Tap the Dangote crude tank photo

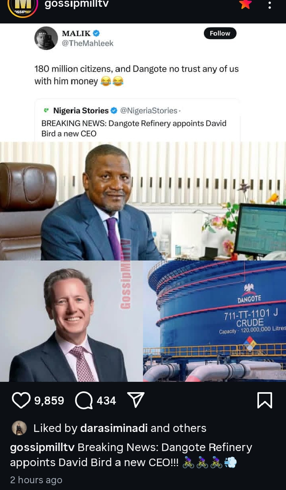(214, 321)
